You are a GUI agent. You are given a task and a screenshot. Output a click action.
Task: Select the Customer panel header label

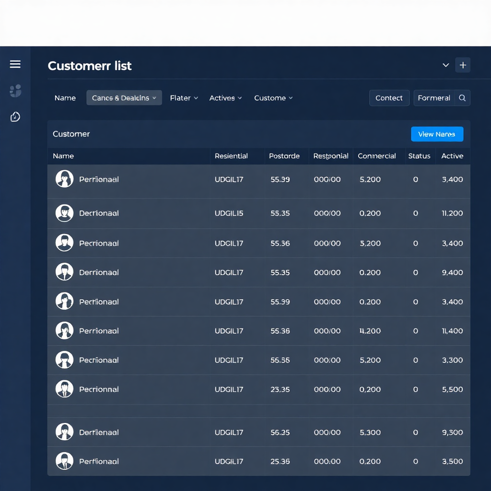coord(71,134)
